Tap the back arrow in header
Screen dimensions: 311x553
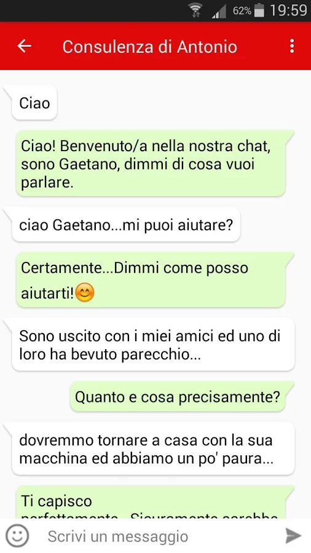click(25, 46)
